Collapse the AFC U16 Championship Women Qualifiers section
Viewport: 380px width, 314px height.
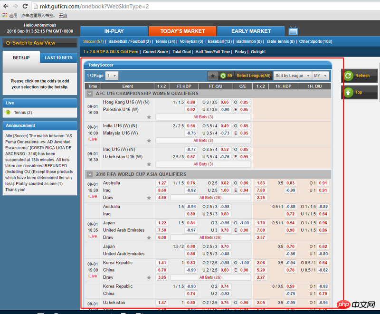tap(90, 94)
